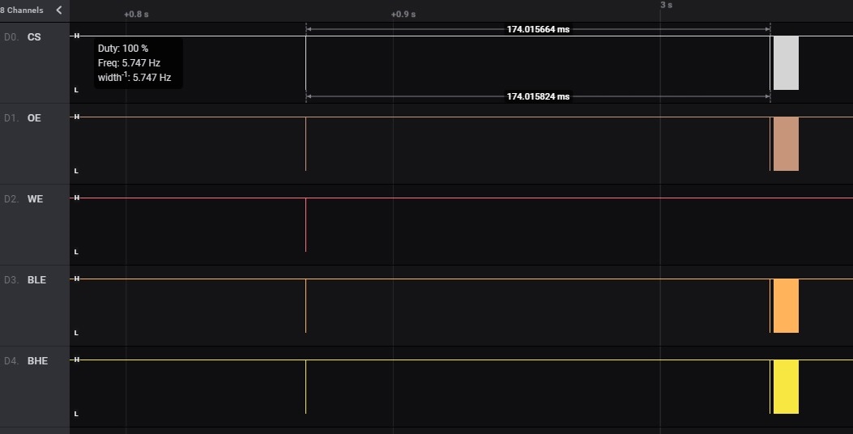The image size is (853, 434).
Task: Collapse the channels sidebar with the chevron
Action: (x=58, y=11)
